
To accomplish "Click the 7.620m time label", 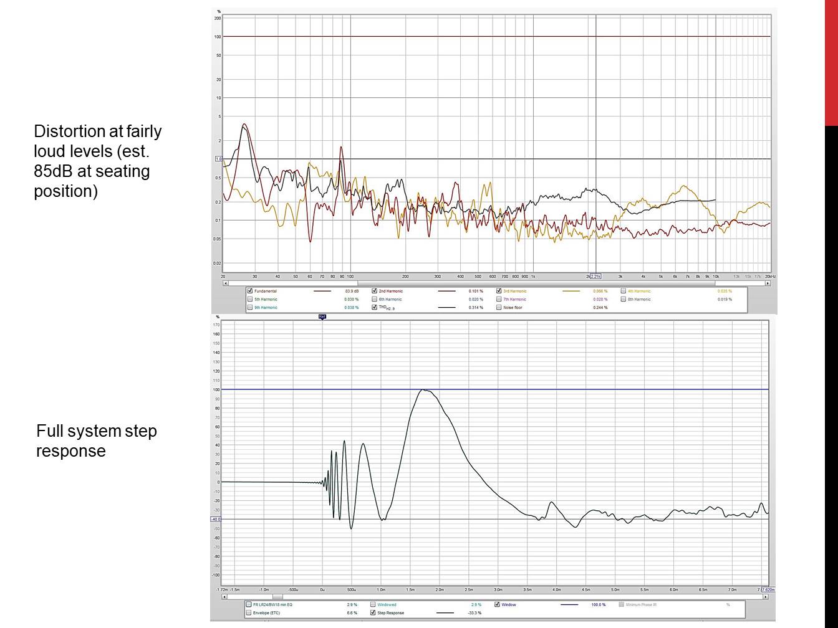I will (768, 589).
